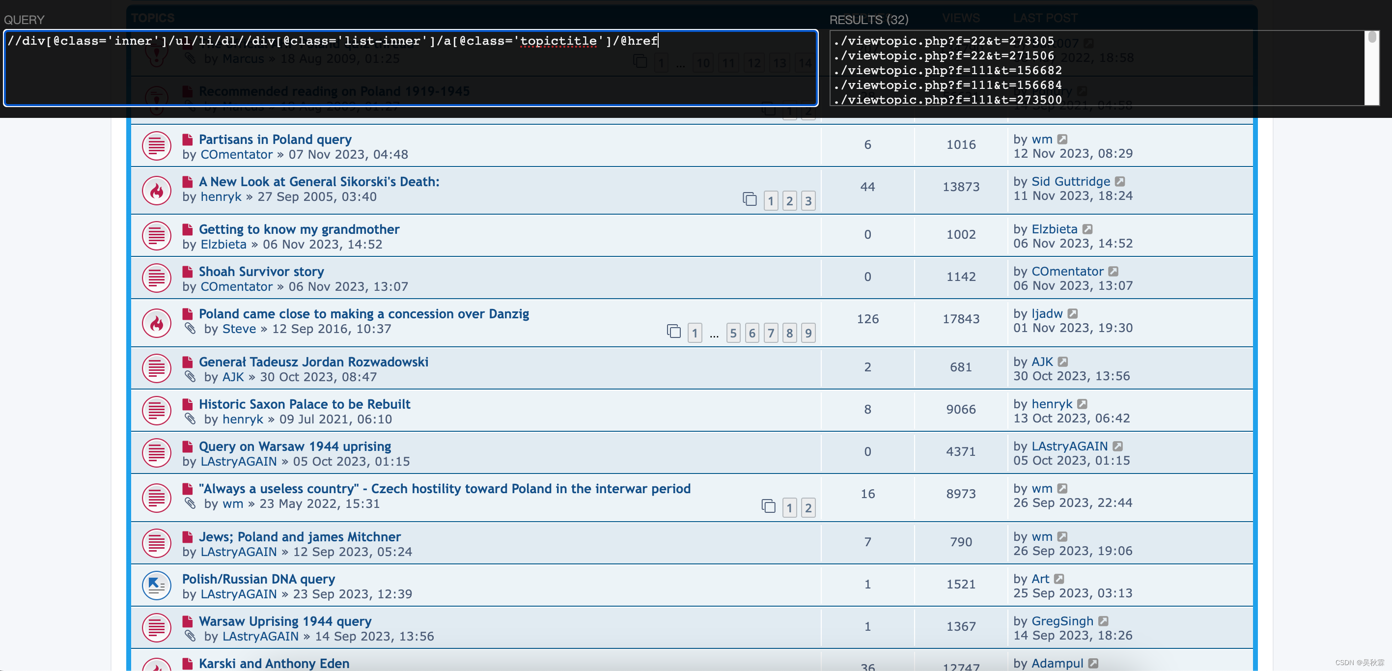Click the pages icon in the Danzig concession row
The image size is (1392, 671).
click(x=674, y=331)
